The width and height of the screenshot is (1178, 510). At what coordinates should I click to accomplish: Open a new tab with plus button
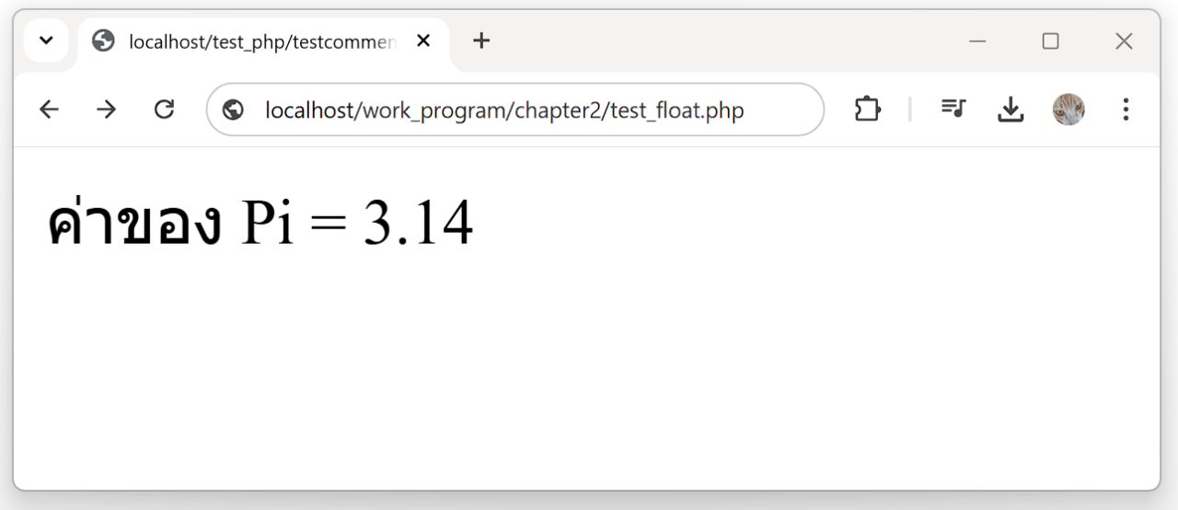(x=481, y=41)
